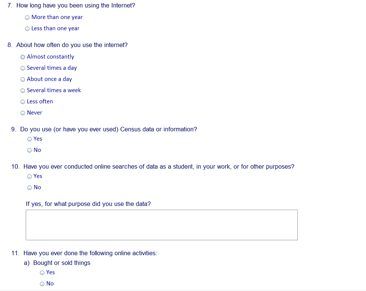
Task: Select No for conducting online data searches
Action: [x=29, y=188]
